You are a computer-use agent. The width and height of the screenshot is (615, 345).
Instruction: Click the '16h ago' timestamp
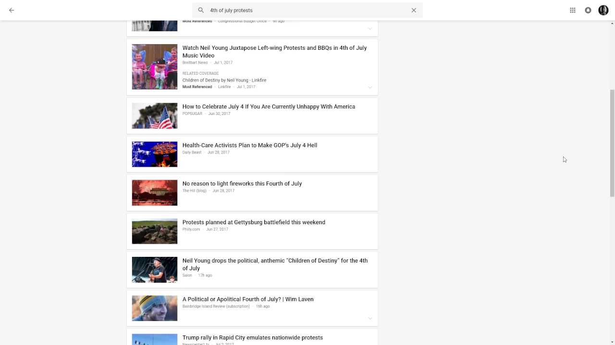coord(263,306)
